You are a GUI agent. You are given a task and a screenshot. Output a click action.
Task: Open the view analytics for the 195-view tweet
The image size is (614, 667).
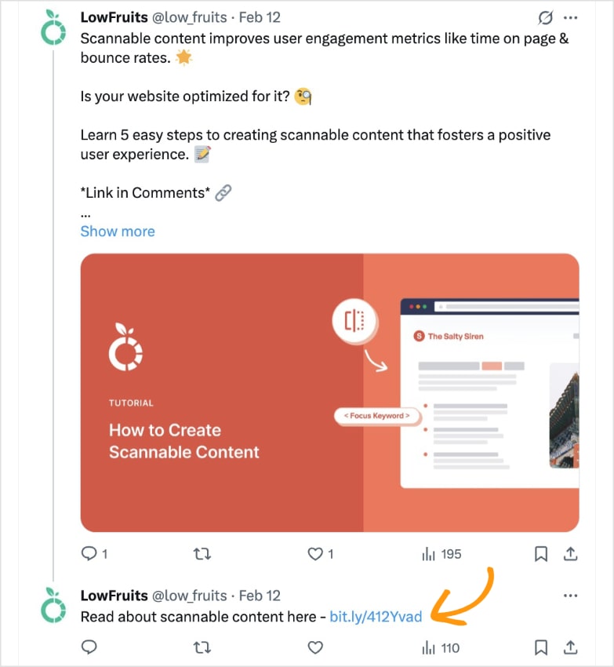click(431, 553)
